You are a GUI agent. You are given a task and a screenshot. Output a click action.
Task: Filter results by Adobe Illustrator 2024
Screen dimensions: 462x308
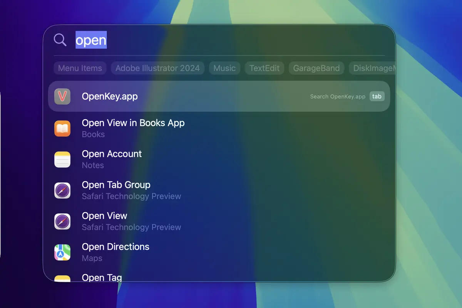157,68
